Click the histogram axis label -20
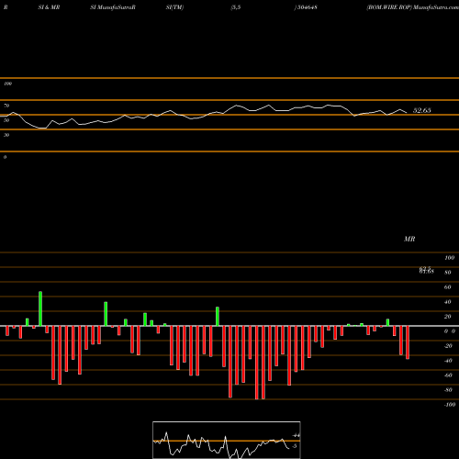 coord(448,346)
